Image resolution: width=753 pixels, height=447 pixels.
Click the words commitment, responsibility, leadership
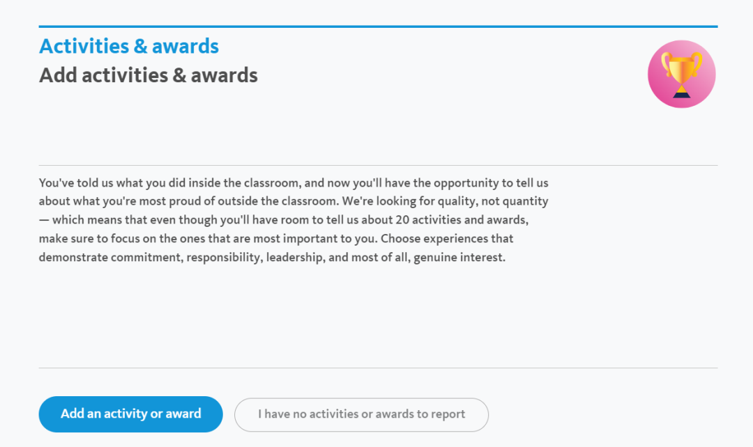pyautogui.click(x=218, y=258)
